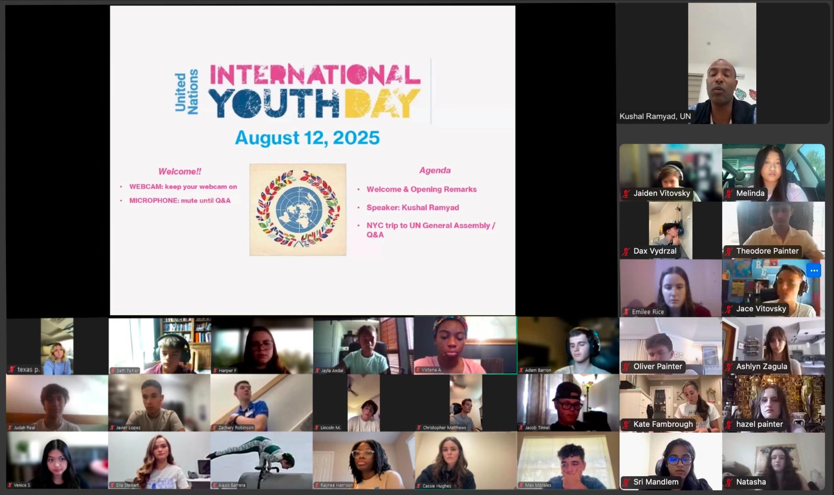Select Alexis Barrera's video tile
The image size is (834, 495).
[x=262, y=460]
